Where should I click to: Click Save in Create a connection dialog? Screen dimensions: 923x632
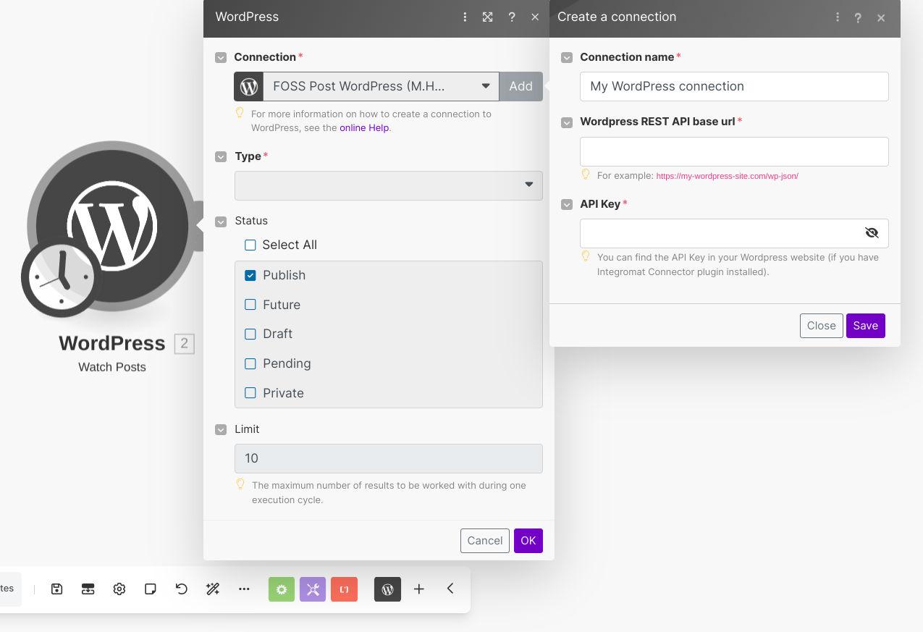[865, 326]
